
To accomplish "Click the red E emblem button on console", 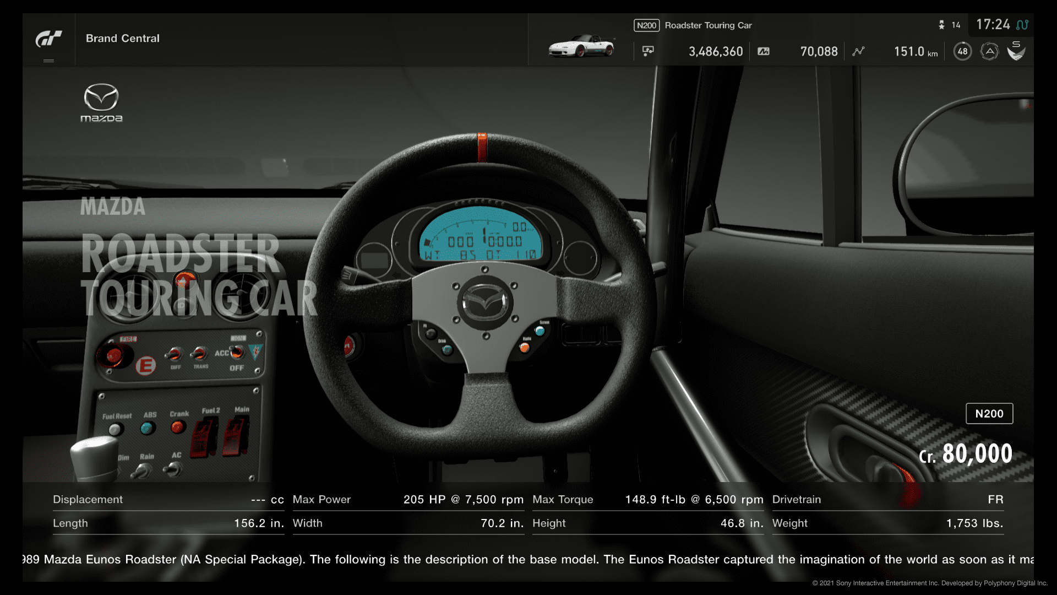I will [x=146, y=365].
